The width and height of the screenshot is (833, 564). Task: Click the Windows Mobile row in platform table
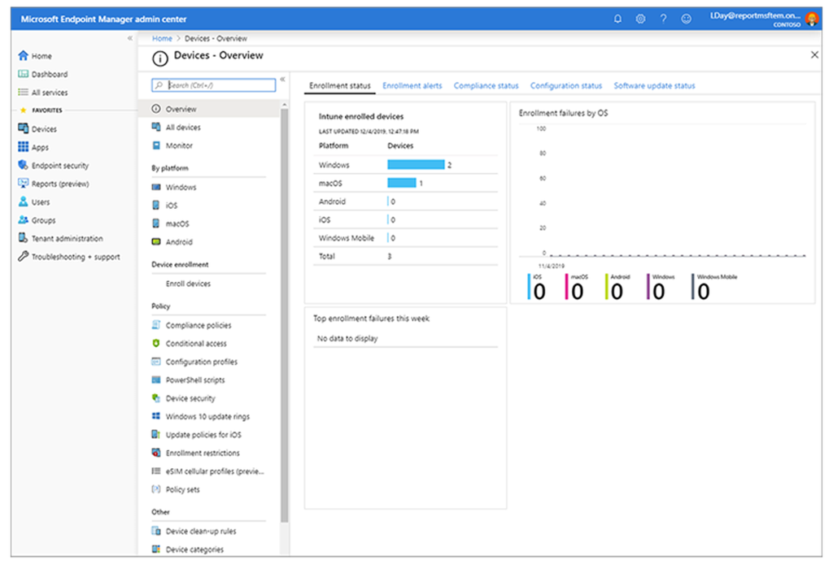pyautogui.click(x=406, y=237)
